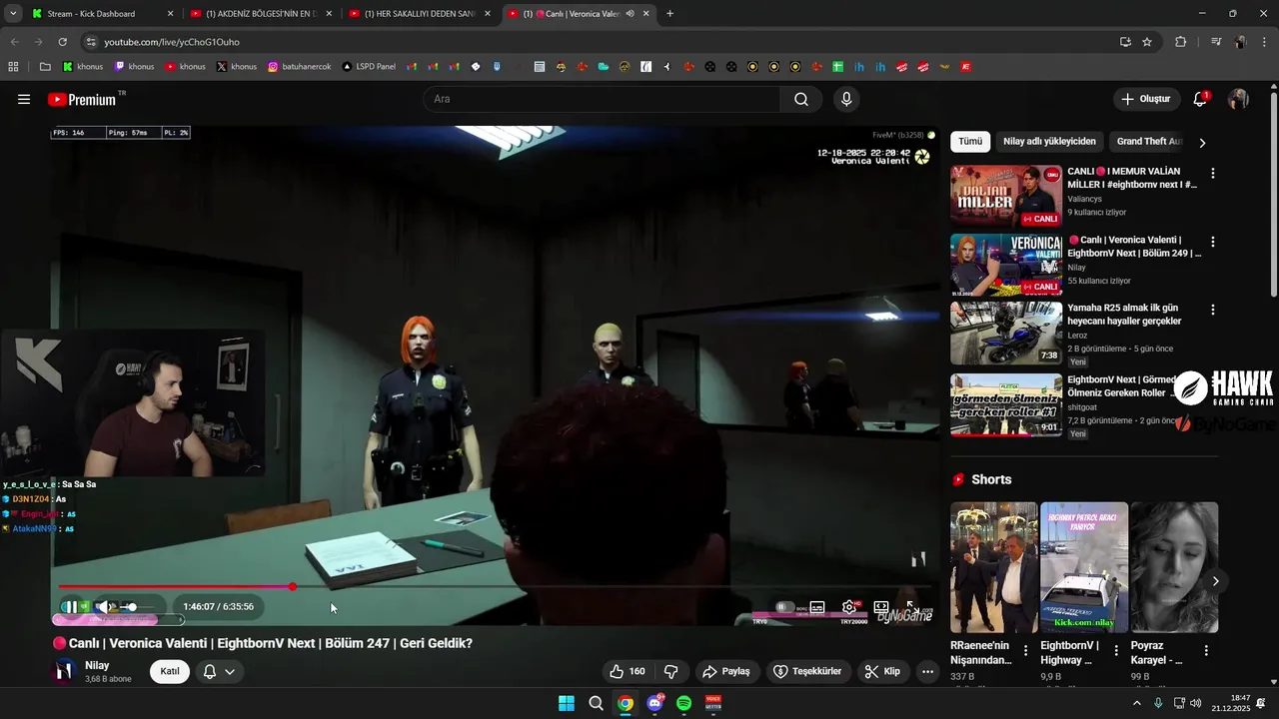1279x719 pixels.
Task: Open the Kick khonus bookmark
Action: 83,67
